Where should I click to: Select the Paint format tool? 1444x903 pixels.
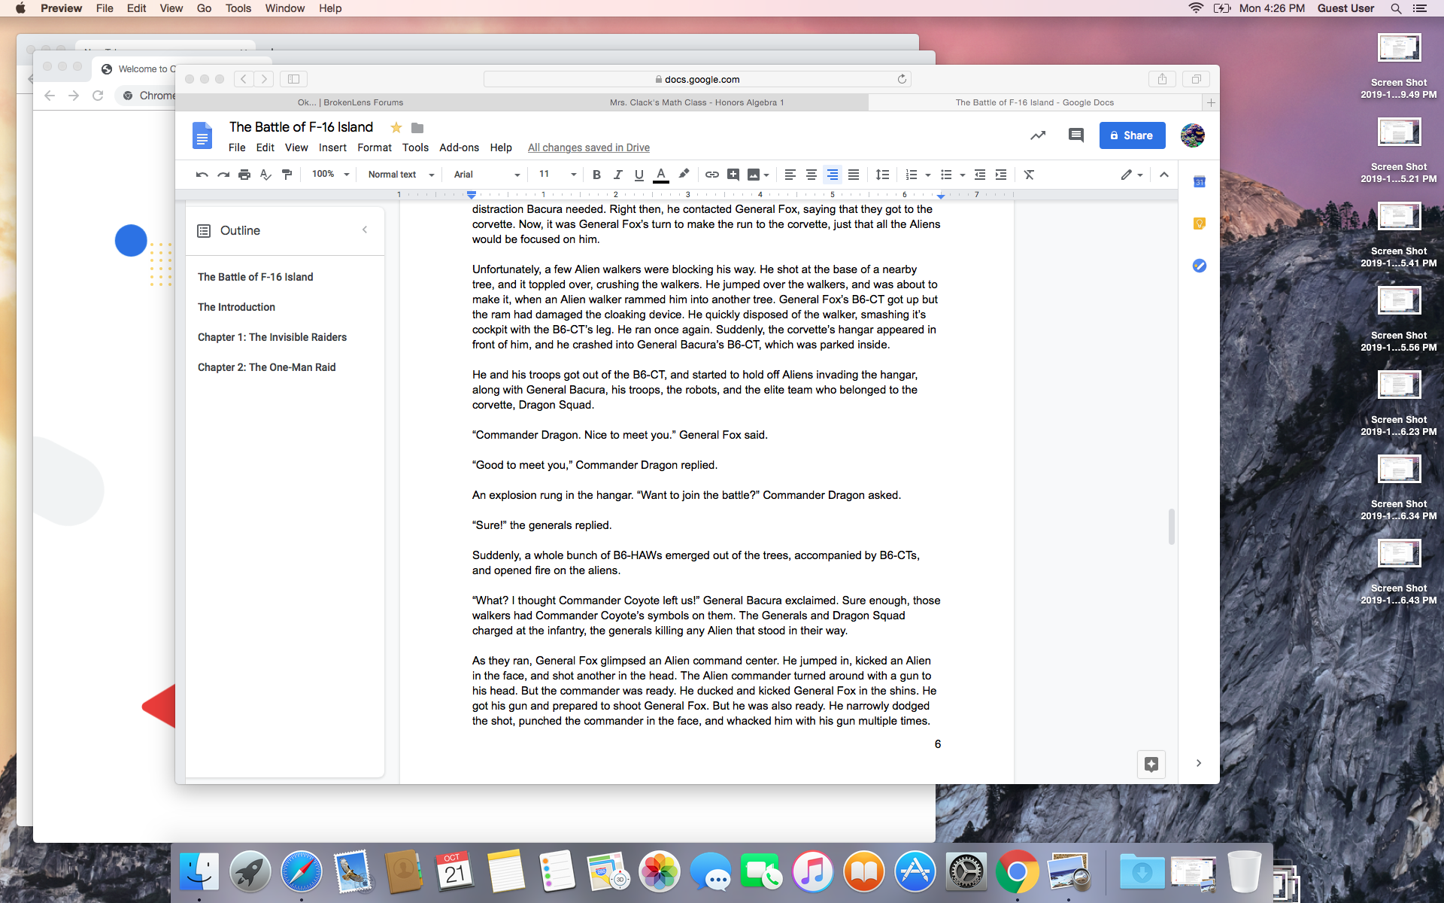point(287,175)
